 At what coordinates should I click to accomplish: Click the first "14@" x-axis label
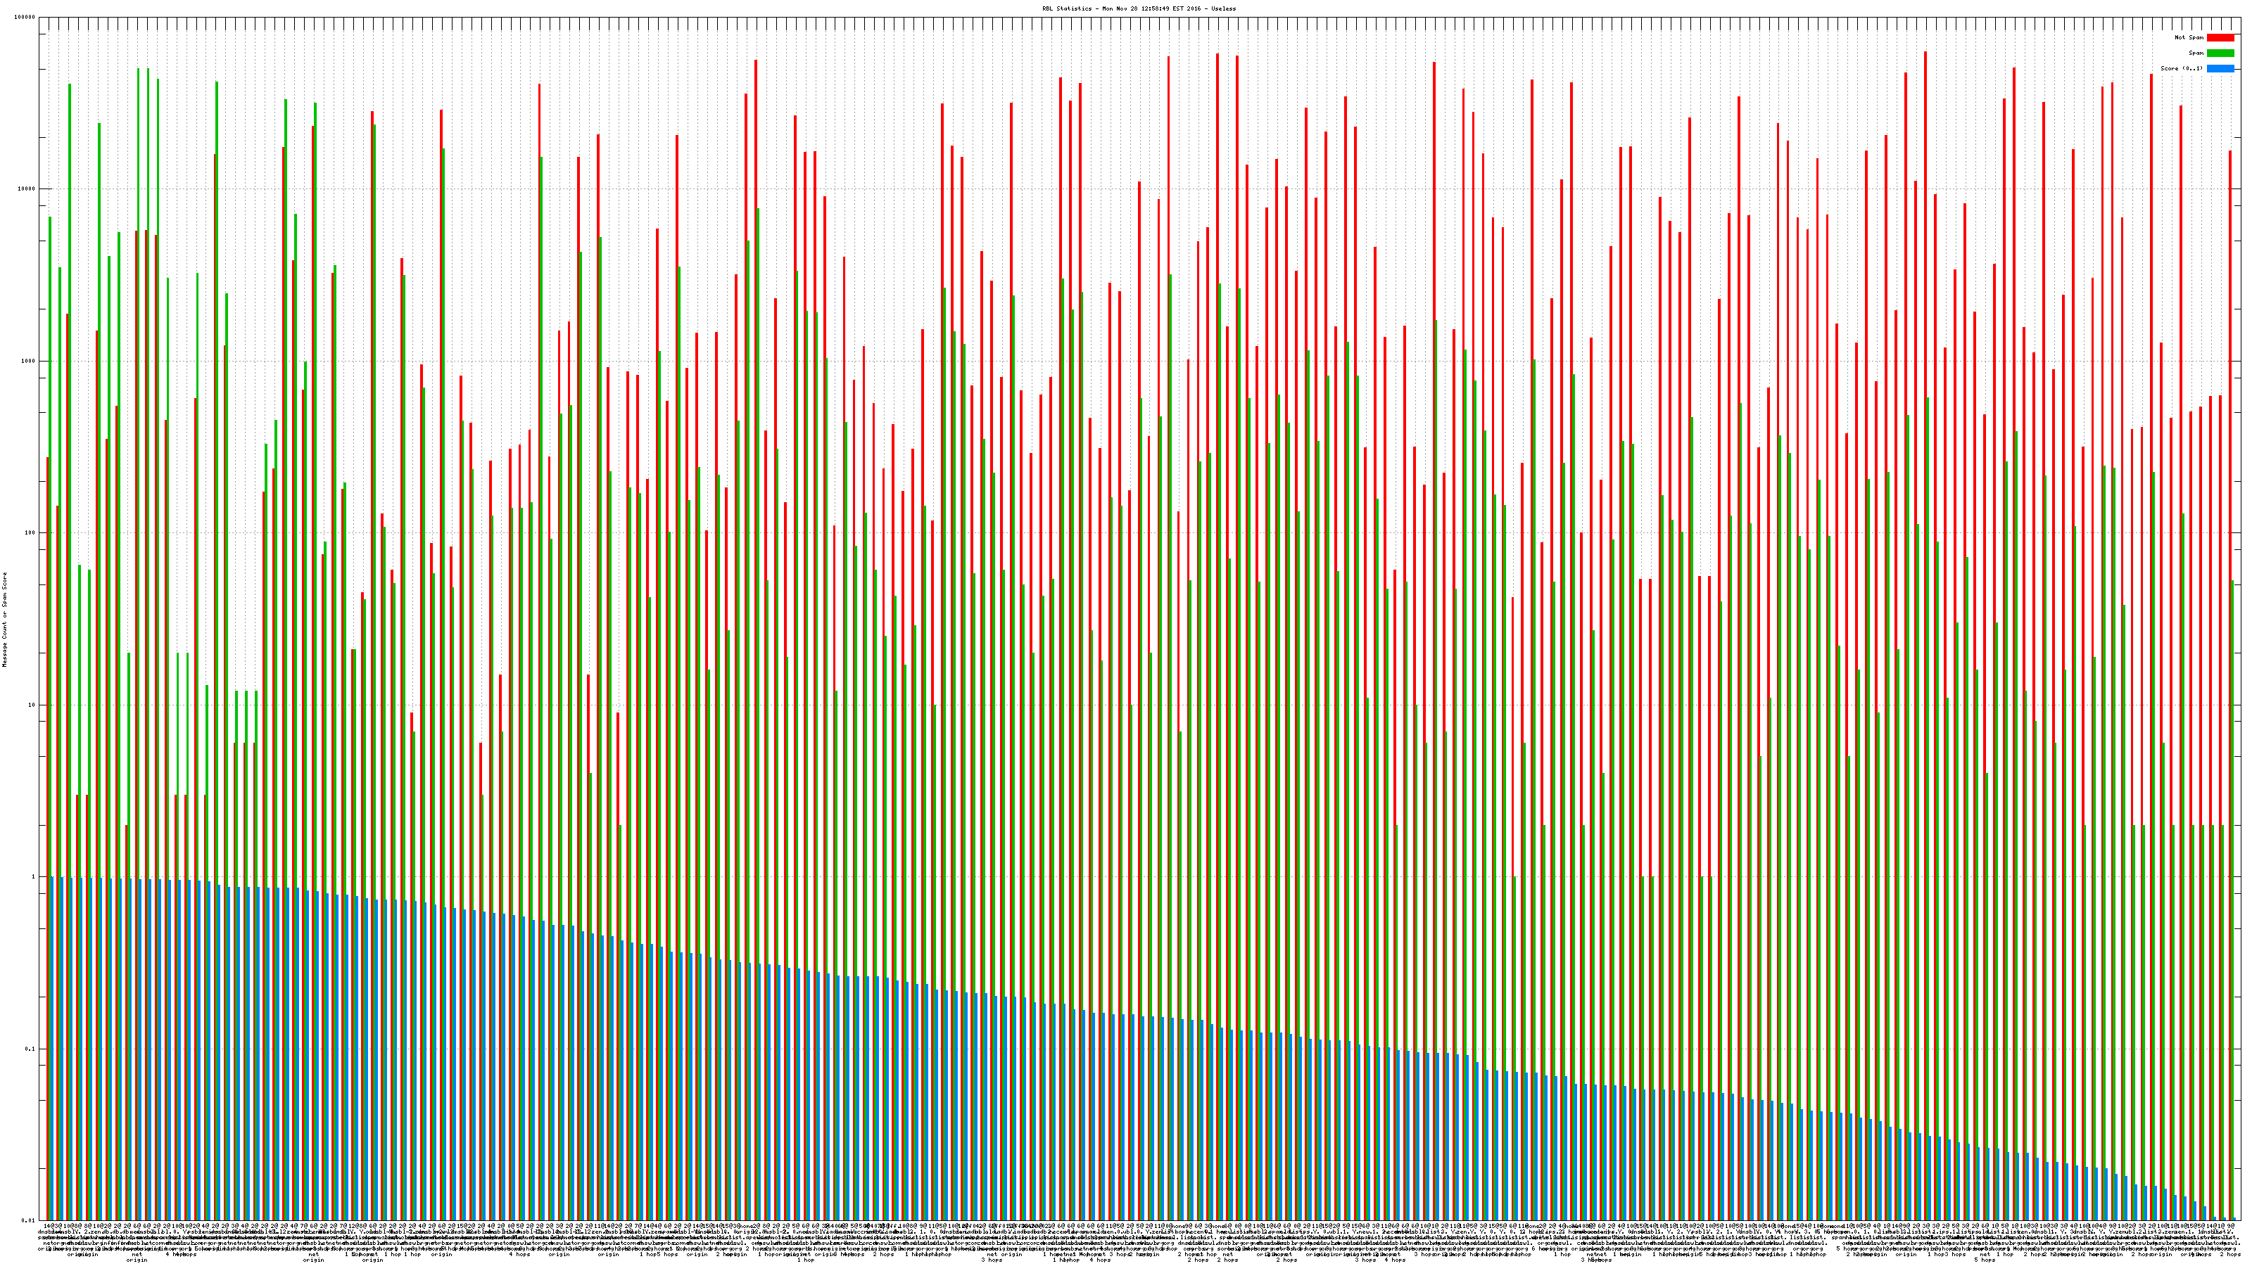48,1227
